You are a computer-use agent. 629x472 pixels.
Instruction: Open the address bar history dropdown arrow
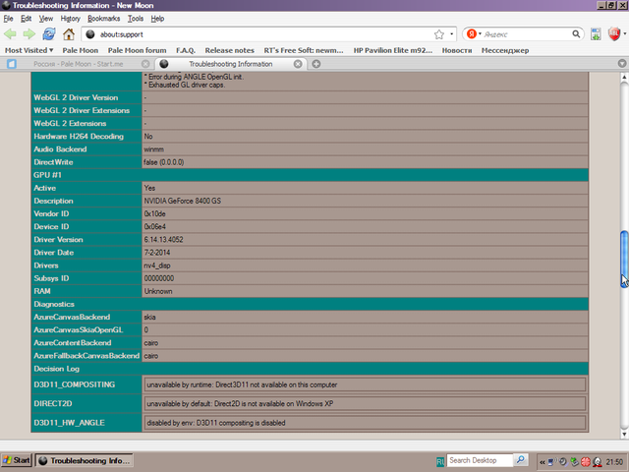(452, 34)
